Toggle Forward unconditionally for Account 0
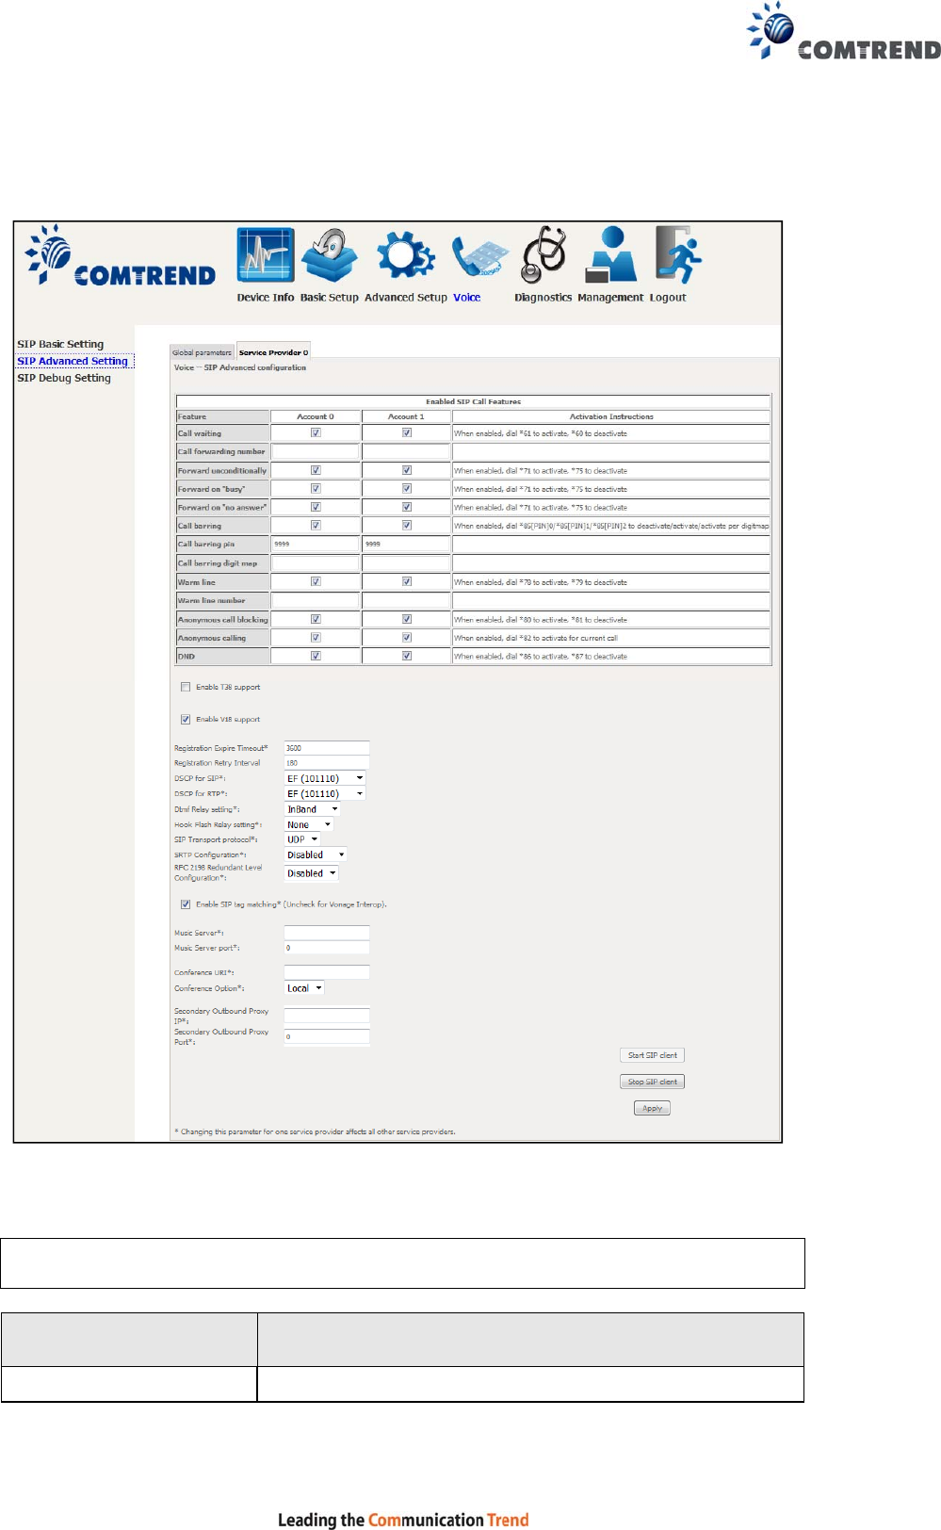Image resolution: width=941 pixels, height=1530 pixels. (316, 470)
